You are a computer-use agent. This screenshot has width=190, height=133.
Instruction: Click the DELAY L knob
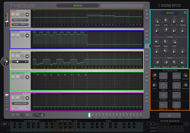tap(157, 63)
